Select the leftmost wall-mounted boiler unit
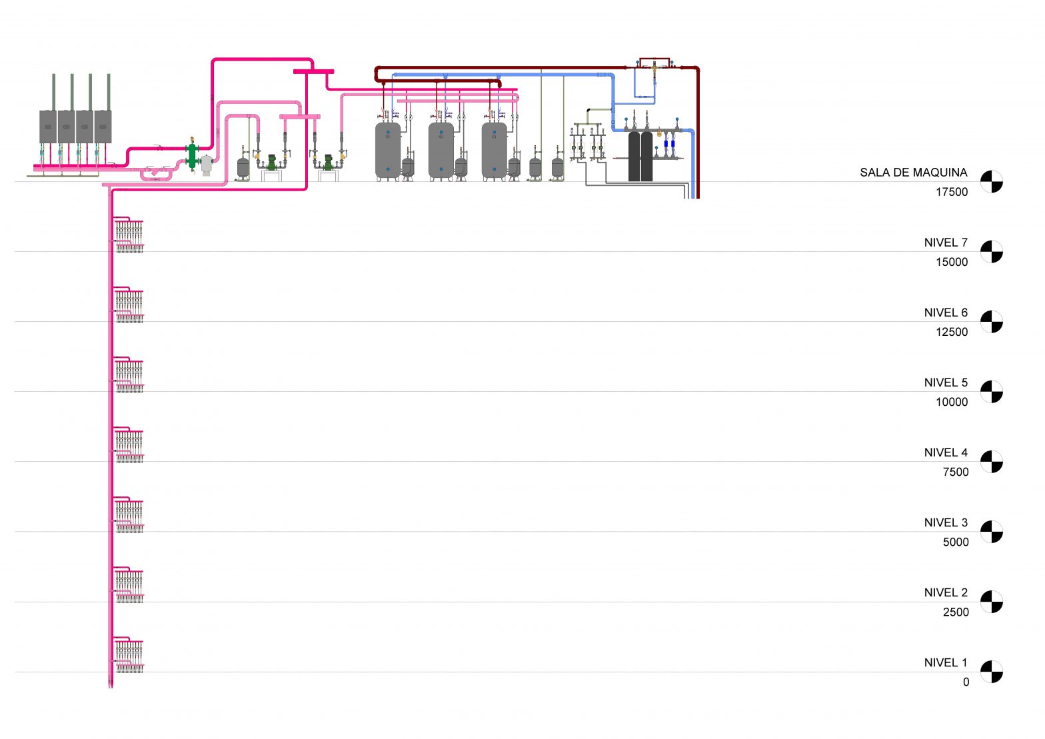 tap(48, 127)
